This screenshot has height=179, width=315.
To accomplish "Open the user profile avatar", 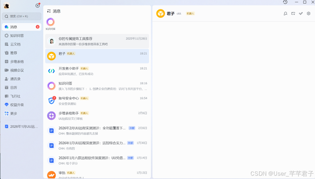I will click(7, 5).
